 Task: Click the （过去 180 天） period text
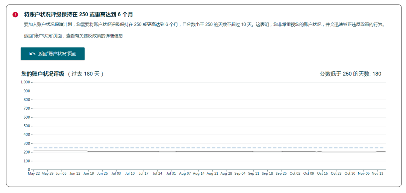pyautogui.click(x=85, y=74)
